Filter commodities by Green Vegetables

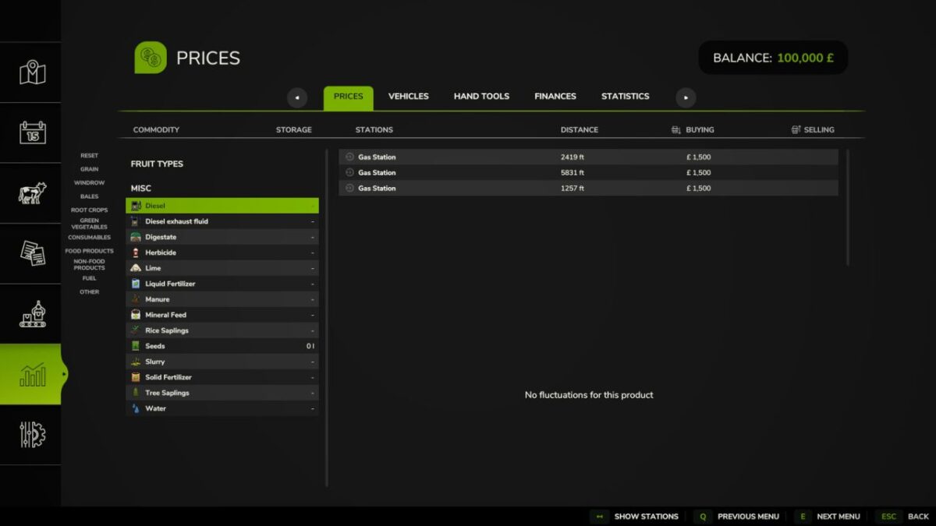click(90, 224)
